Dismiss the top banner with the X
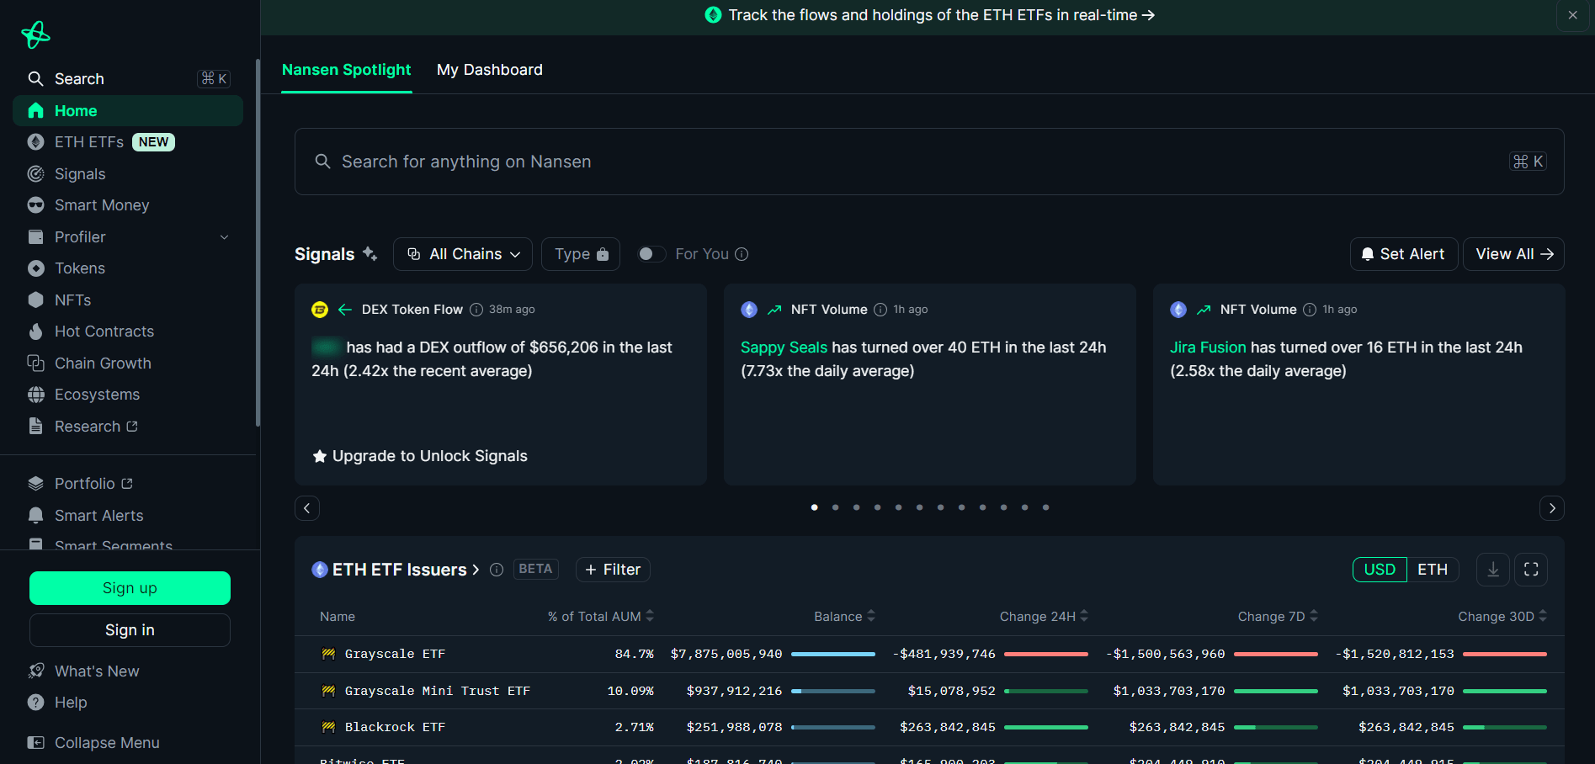The width and height of the screenshot is (1595, 764). [x=1572, y=15]
